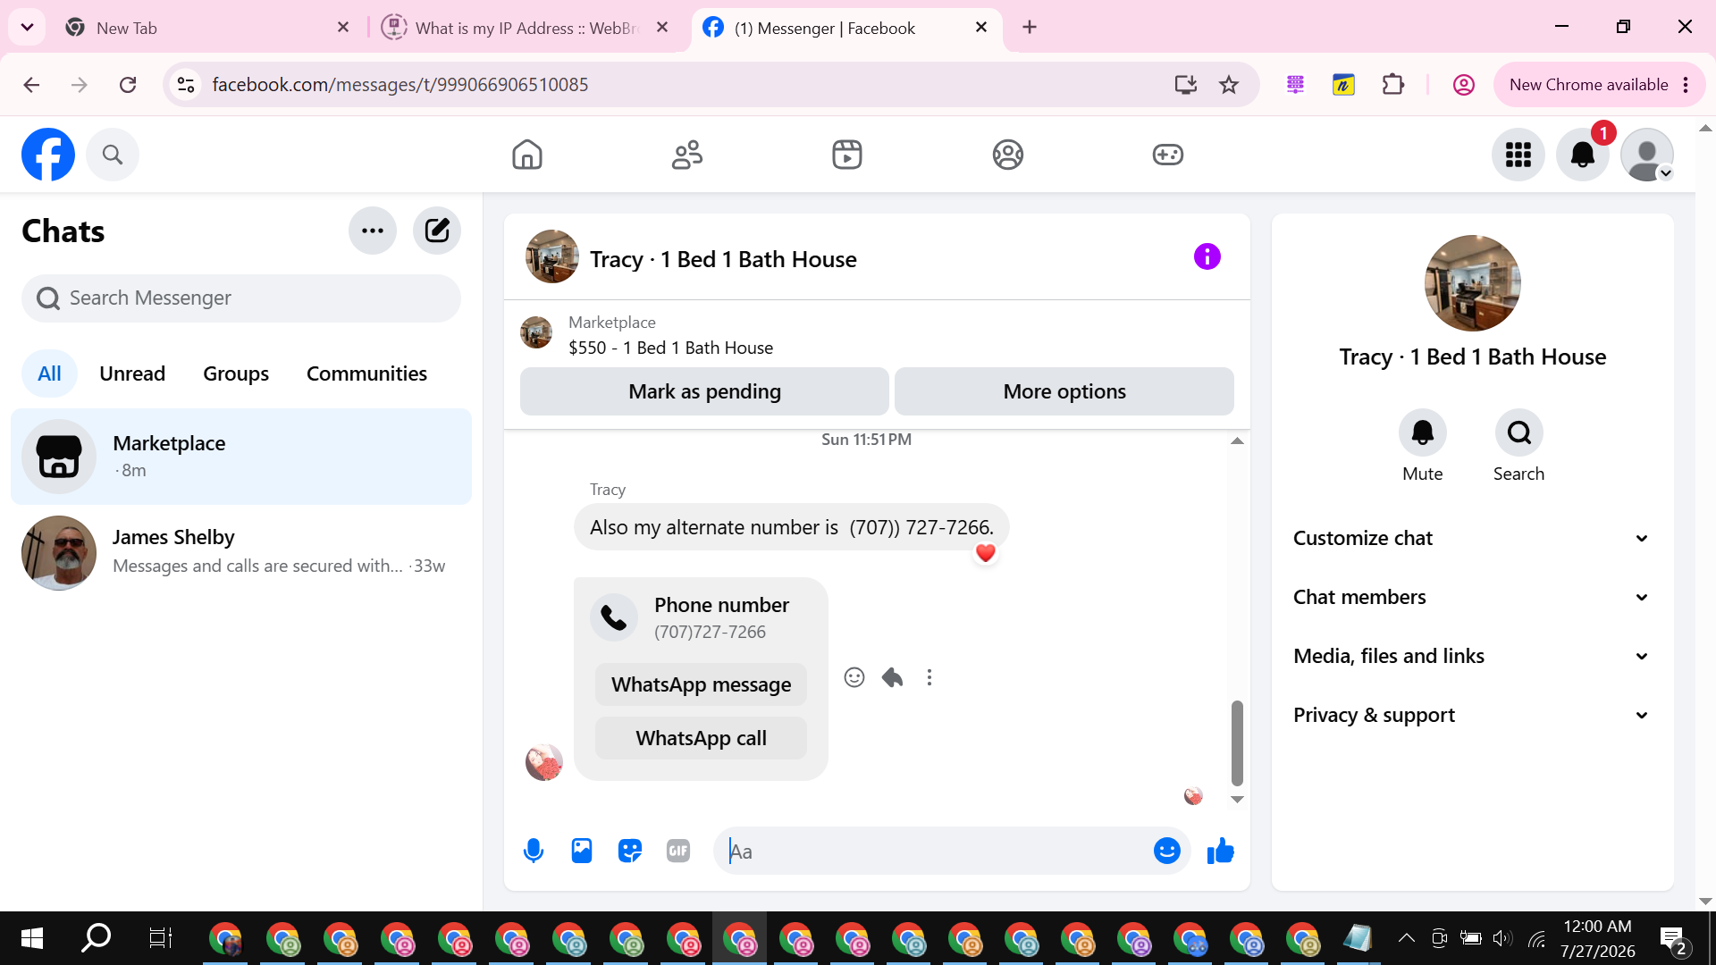Bookmark this page with star icon
Image resolution: width=1716 pixels, height=965 pixels.
pyautogui.click(x=1229, y=85)
